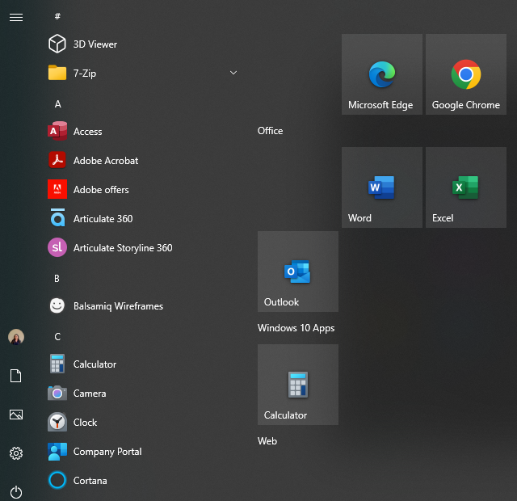
Task: Launch the Camera app icon
Action: 57,394
